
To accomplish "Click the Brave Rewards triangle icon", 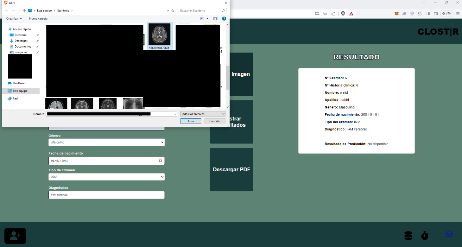I will tap(351, 13).
